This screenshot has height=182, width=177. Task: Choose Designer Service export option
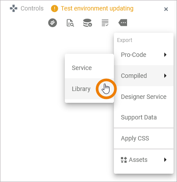[x=144, y=97]
